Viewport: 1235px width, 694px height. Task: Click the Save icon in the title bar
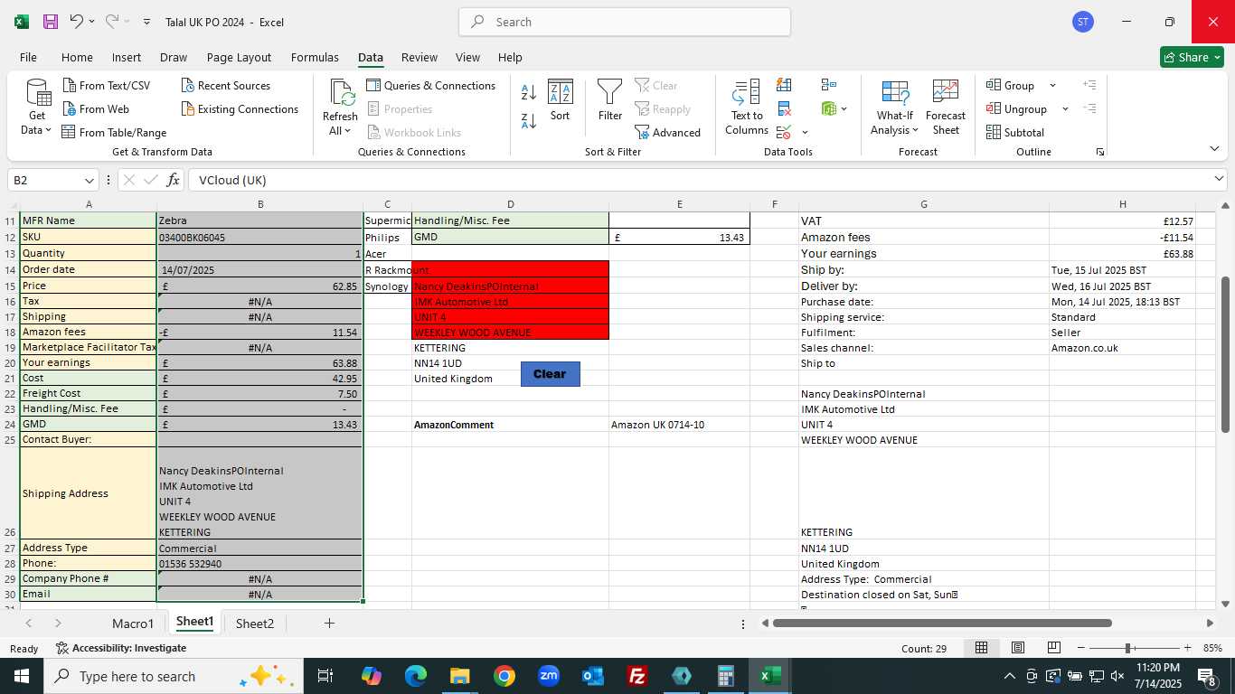pyautogui.click(x=51, y=22)
